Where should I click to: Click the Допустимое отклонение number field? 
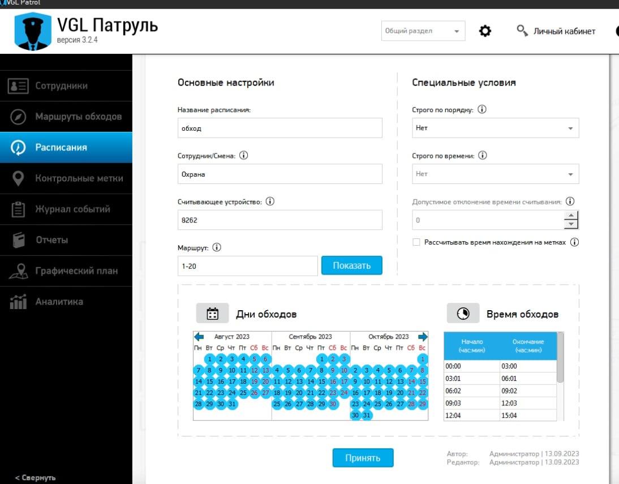pyautogui.click(x=488, y=220)
